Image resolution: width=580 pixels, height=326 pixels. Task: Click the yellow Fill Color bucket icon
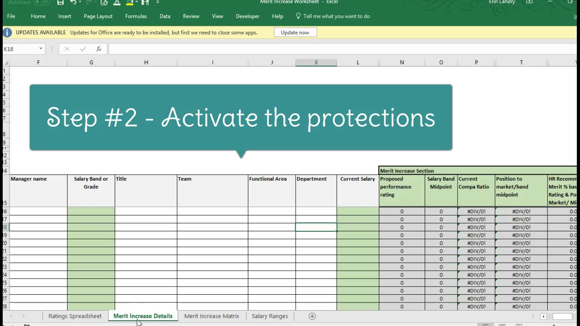tap(130, 2)
